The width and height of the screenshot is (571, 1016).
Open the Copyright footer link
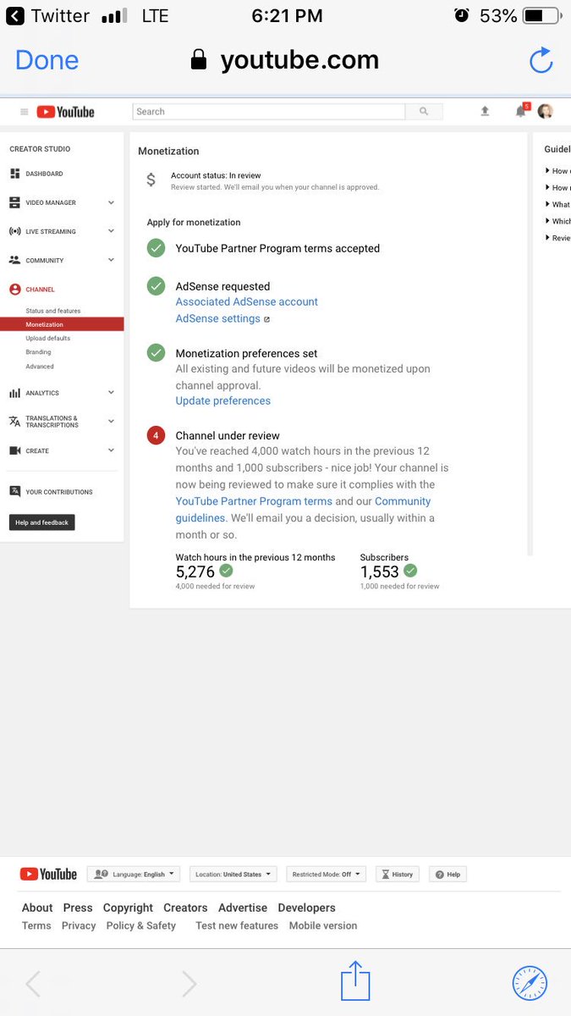click(x=128, y=908)
